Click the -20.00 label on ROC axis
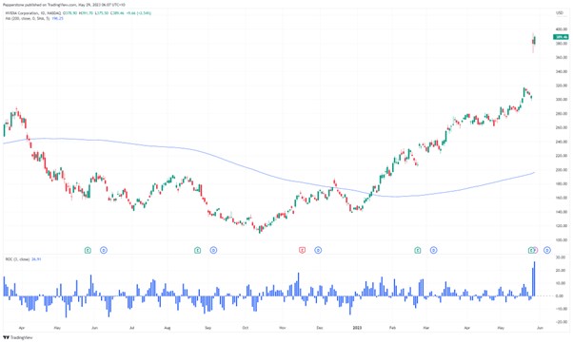573x343 pixels. pyautogui.click(x=561, y=322)
